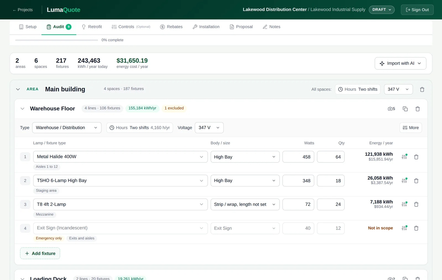This screenshot has height=280, width=442.
Task: Open the Metal Halide 400W lamp type dropdown
Action: coord(120,157)
